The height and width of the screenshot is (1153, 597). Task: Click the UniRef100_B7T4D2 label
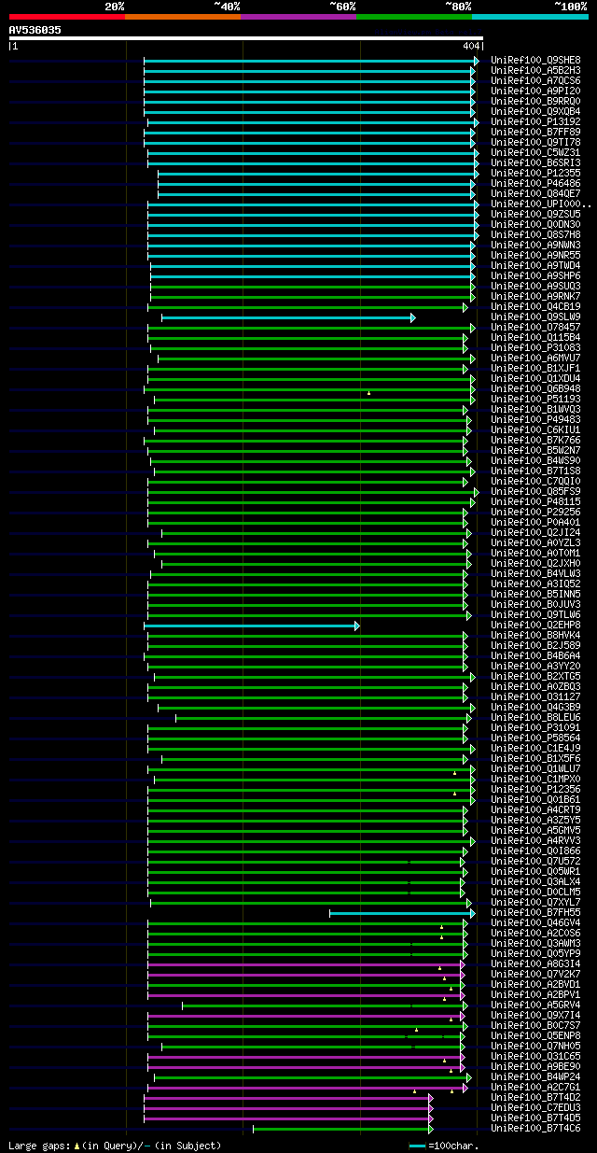[x=535, y=1097]
